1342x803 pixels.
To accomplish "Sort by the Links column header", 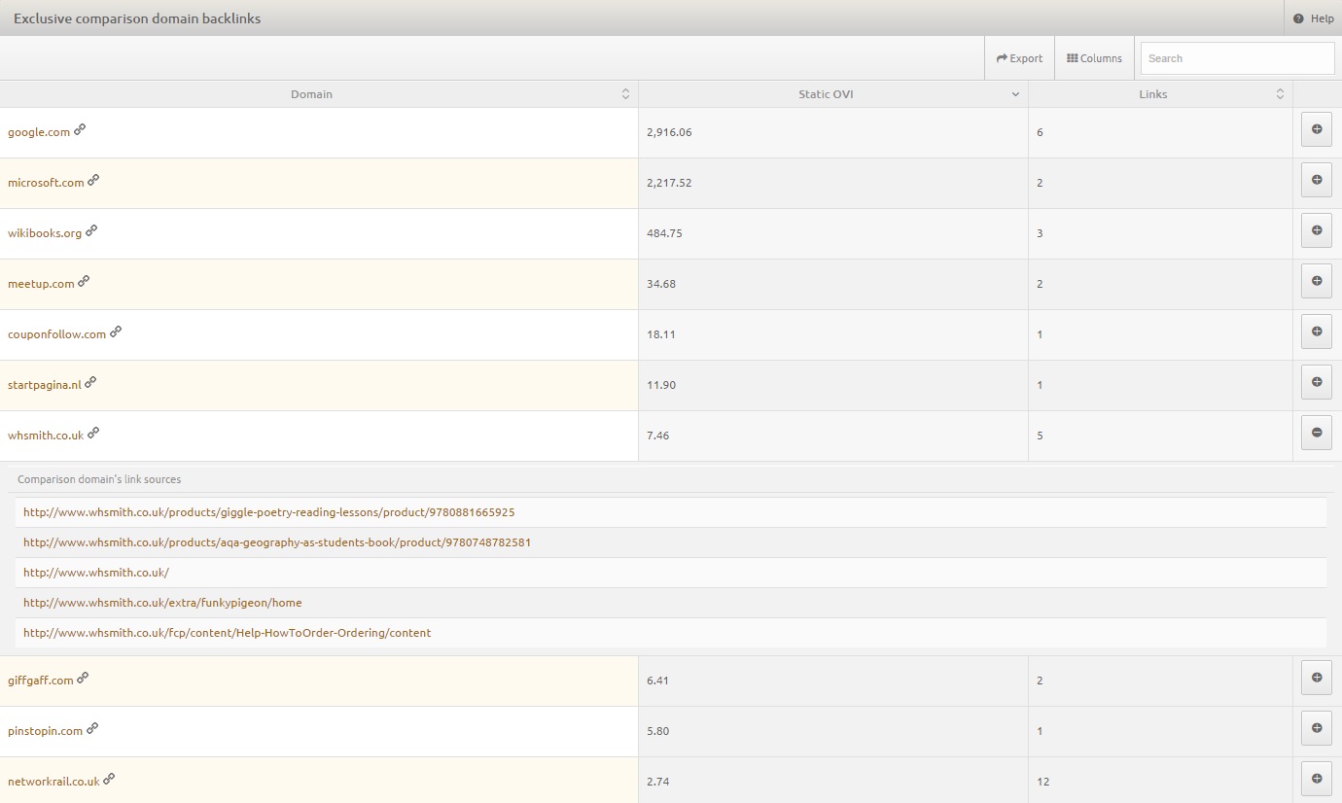I will [x=1160, y=94].
